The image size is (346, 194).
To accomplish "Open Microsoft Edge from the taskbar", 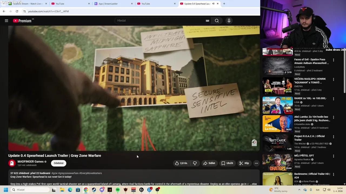I will 70,190.
